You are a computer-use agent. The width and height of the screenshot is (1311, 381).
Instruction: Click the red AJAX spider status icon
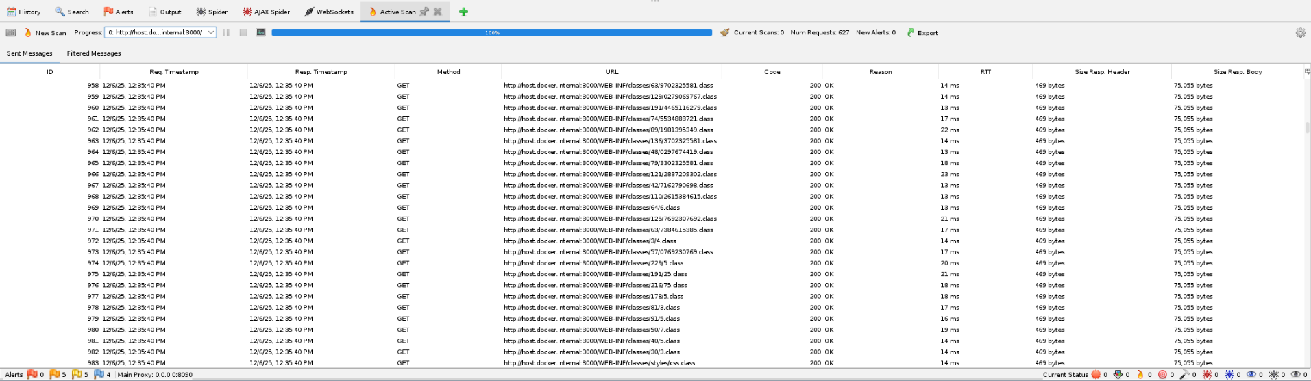click(x=1207, y=374)
